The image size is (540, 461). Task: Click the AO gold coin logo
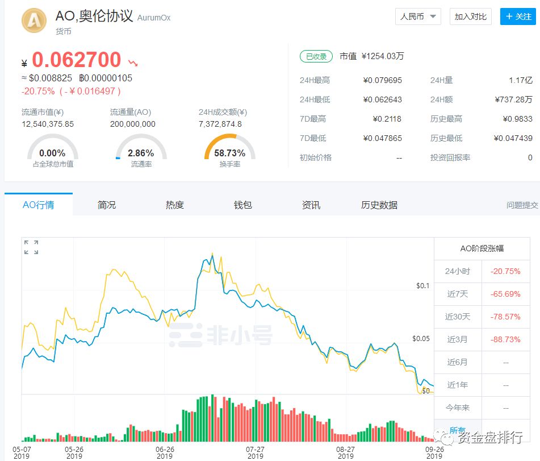[34, 20]
